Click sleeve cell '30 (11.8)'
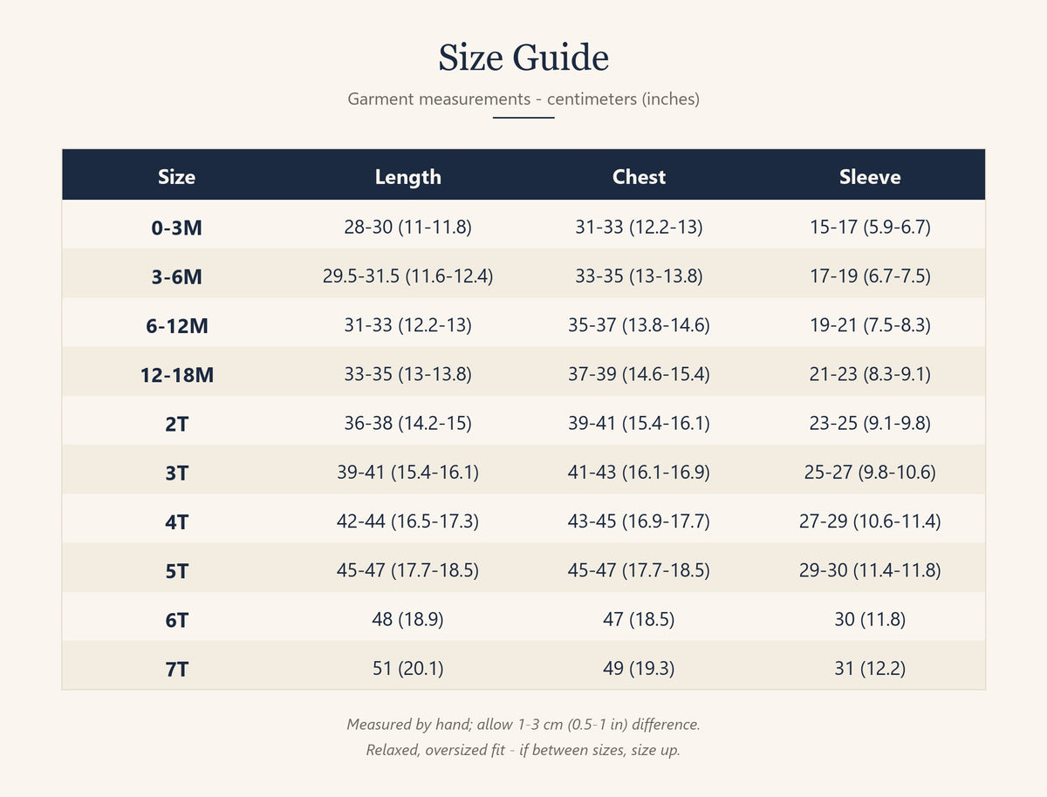Image resolution: width=1047 pixels, height=797 pixels. tap(870, 619)
